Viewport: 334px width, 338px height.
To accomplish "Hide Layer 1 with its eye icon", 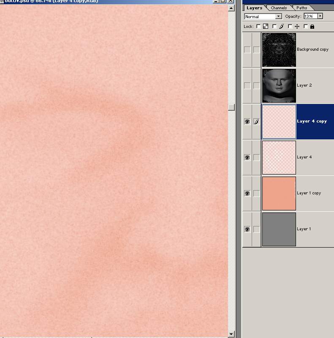I will coord(247,229).
